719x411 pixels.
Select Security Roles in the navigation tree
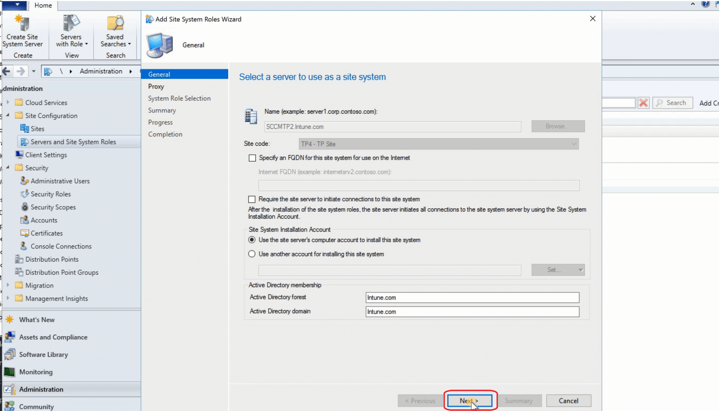(50, 194)
